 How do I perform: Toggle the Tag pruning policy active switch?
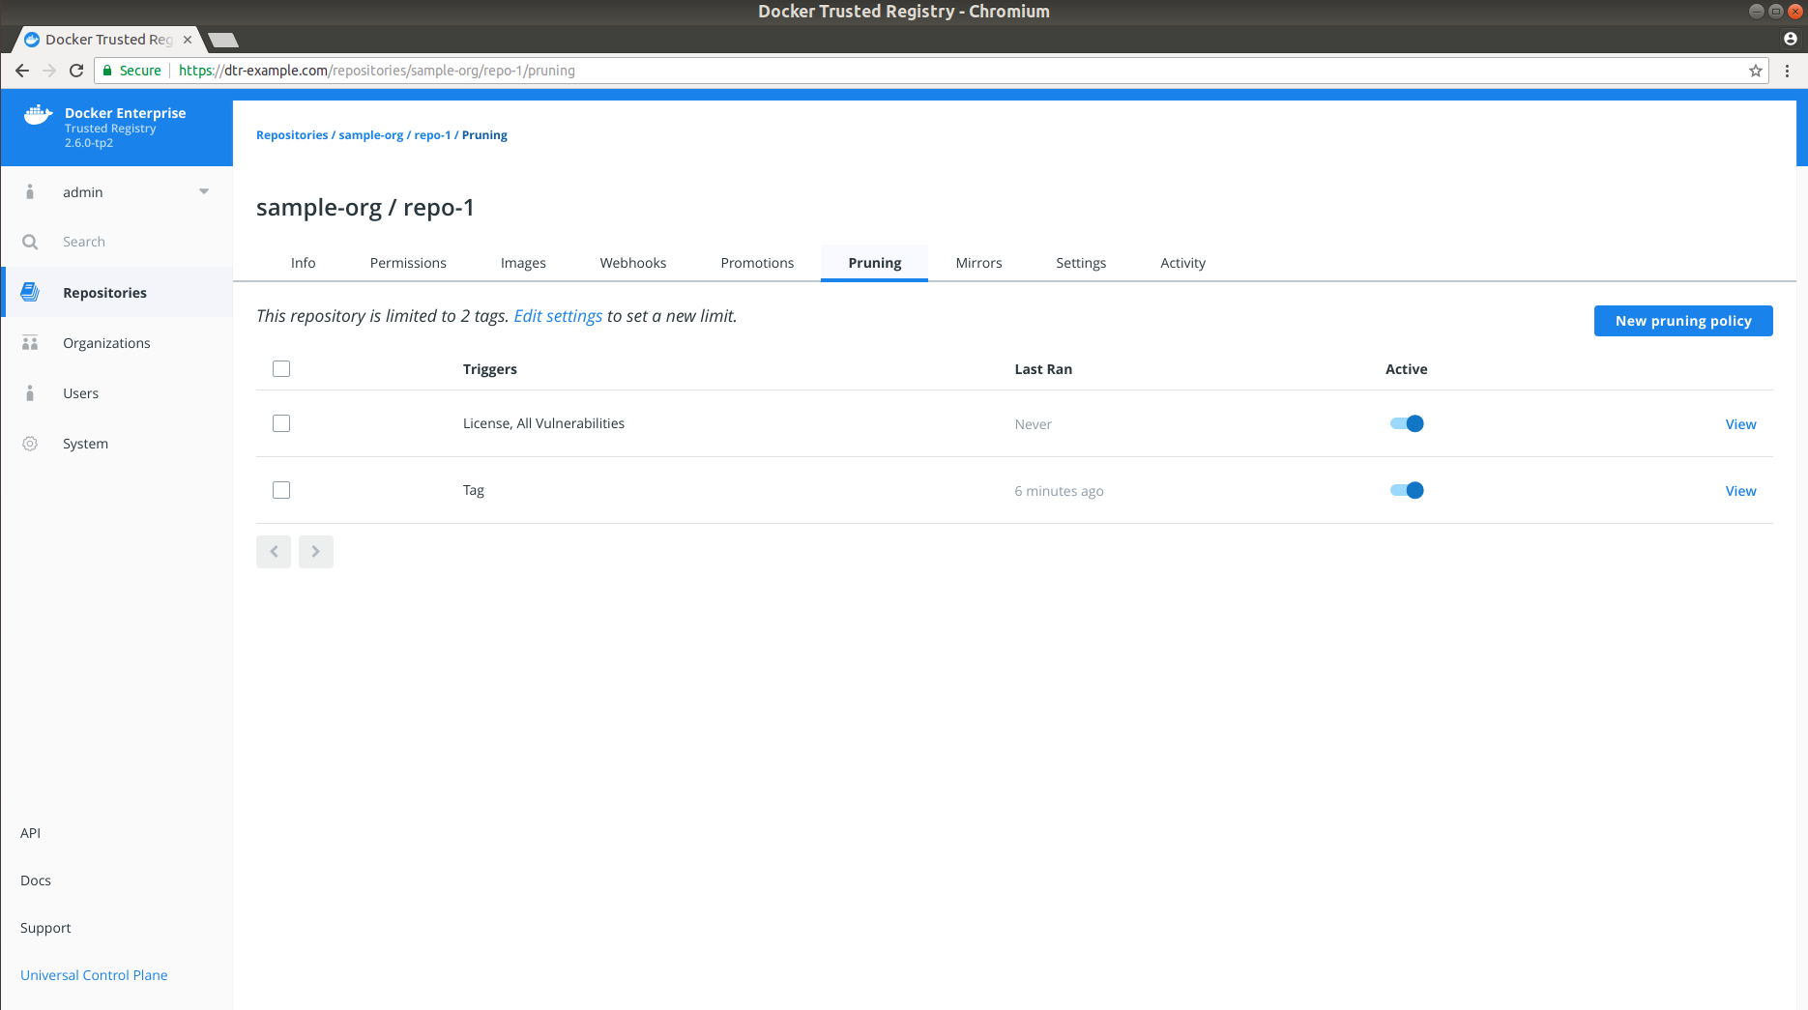click(x=1407, y=490)
